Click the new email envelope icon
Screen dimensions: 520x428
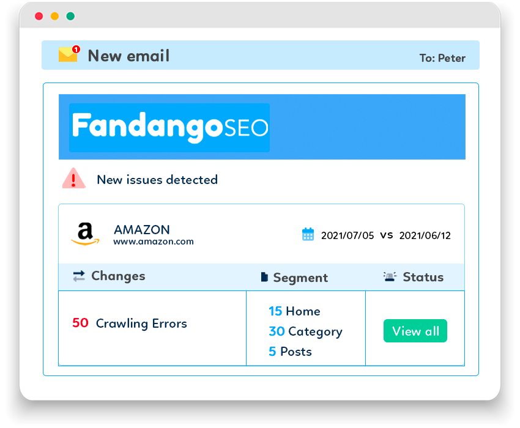pos(69,54)
